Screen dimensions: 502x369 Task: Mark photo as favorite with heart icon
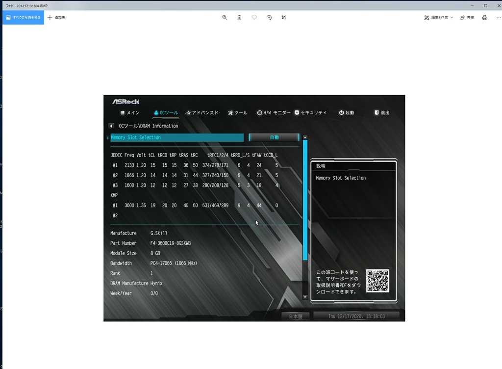pos(254,18)
